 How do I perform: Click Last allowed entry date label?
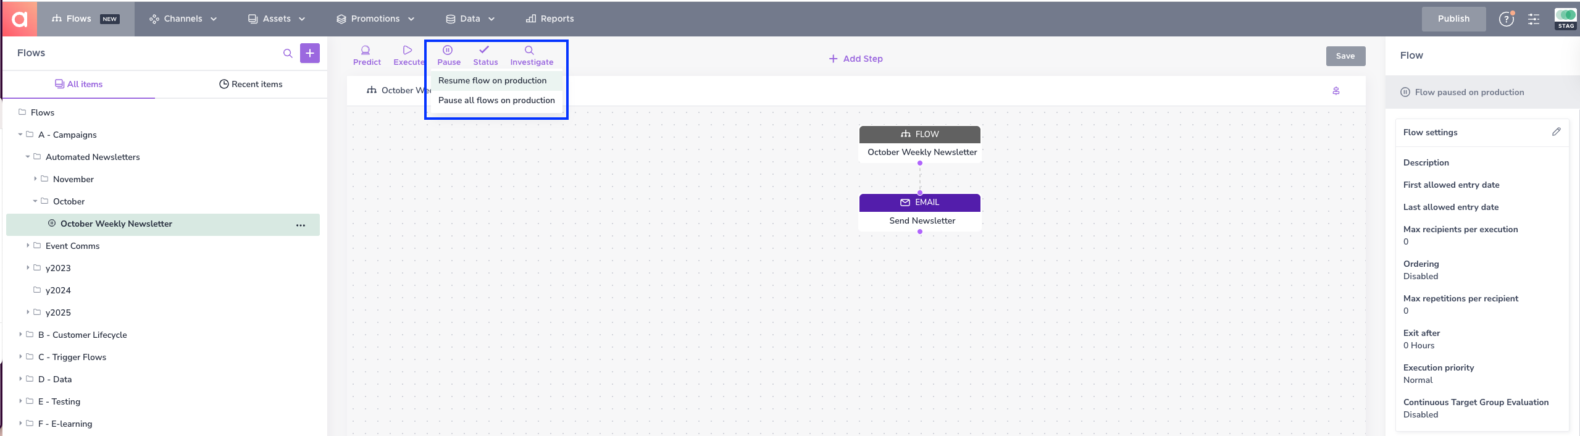[x=1450, y=208]
